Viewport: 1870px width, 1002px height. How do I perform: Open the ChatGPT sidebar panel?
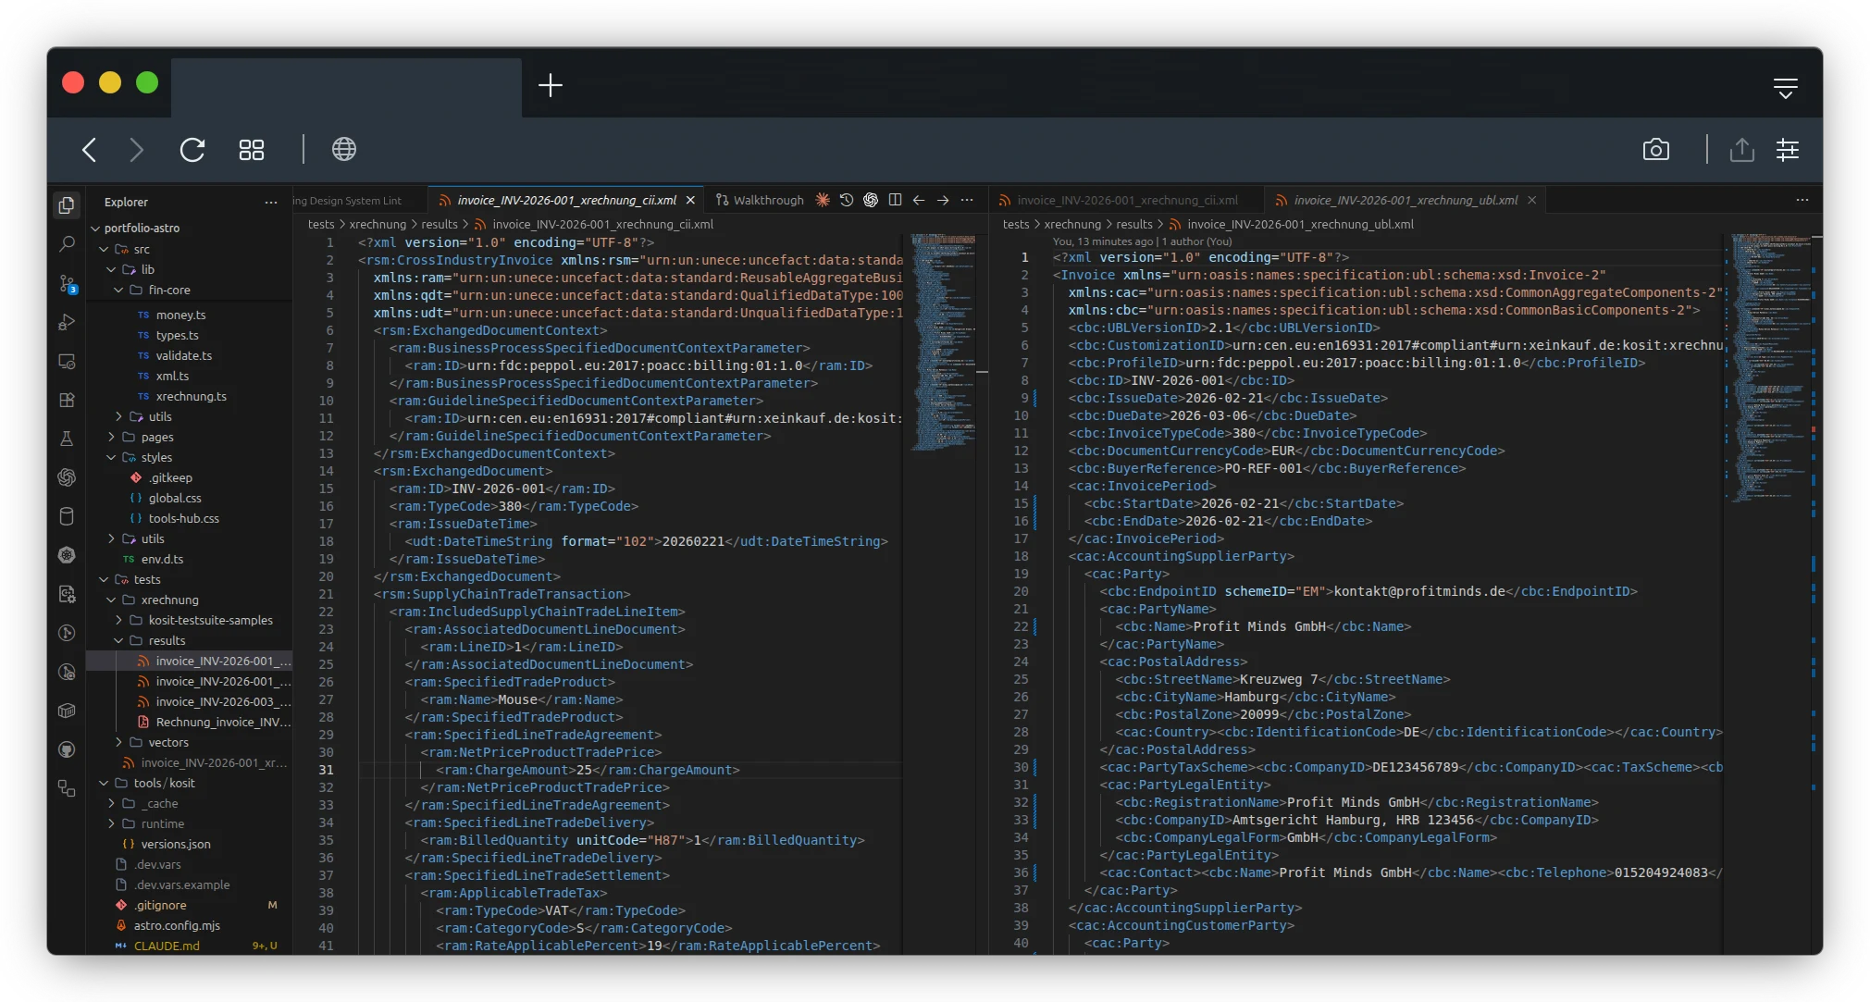[x=67, y=477]
